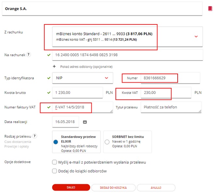Image resolution: width=218 pixels, height=193 pixels.
Task: Click the Kwota VAT field with 230,00
Action: point(166,92)
